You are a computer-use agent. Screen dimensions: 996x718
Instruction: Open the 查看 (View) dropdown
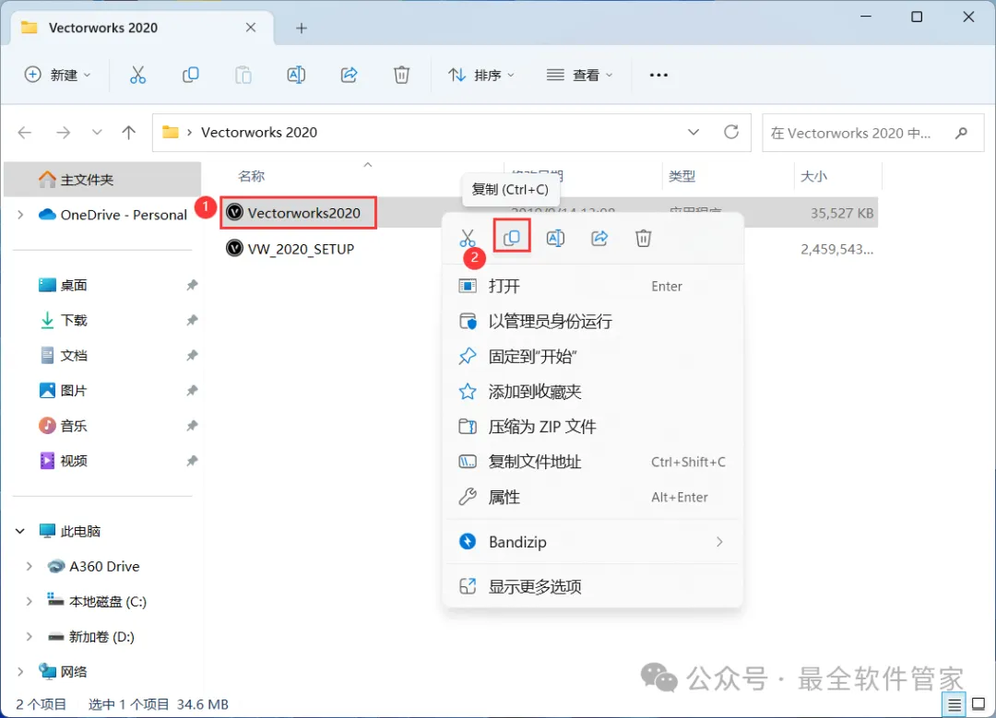(580, 75)
